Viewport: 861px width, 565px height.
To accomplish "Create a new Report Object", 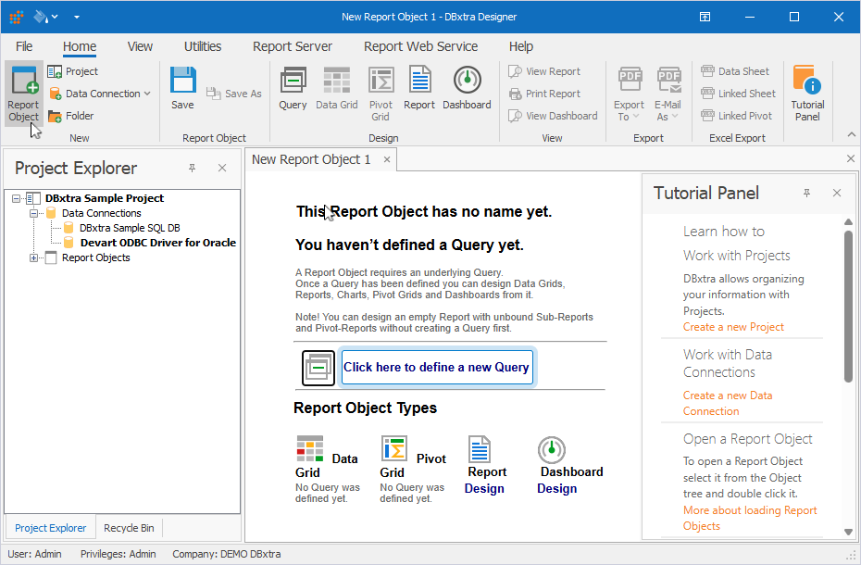I will point(23,88).
